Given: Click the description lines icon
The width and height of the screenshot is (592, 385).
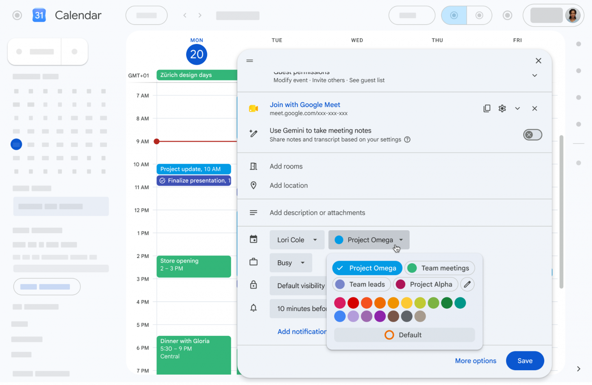Looking at the screenshot, I should (253, 212).
